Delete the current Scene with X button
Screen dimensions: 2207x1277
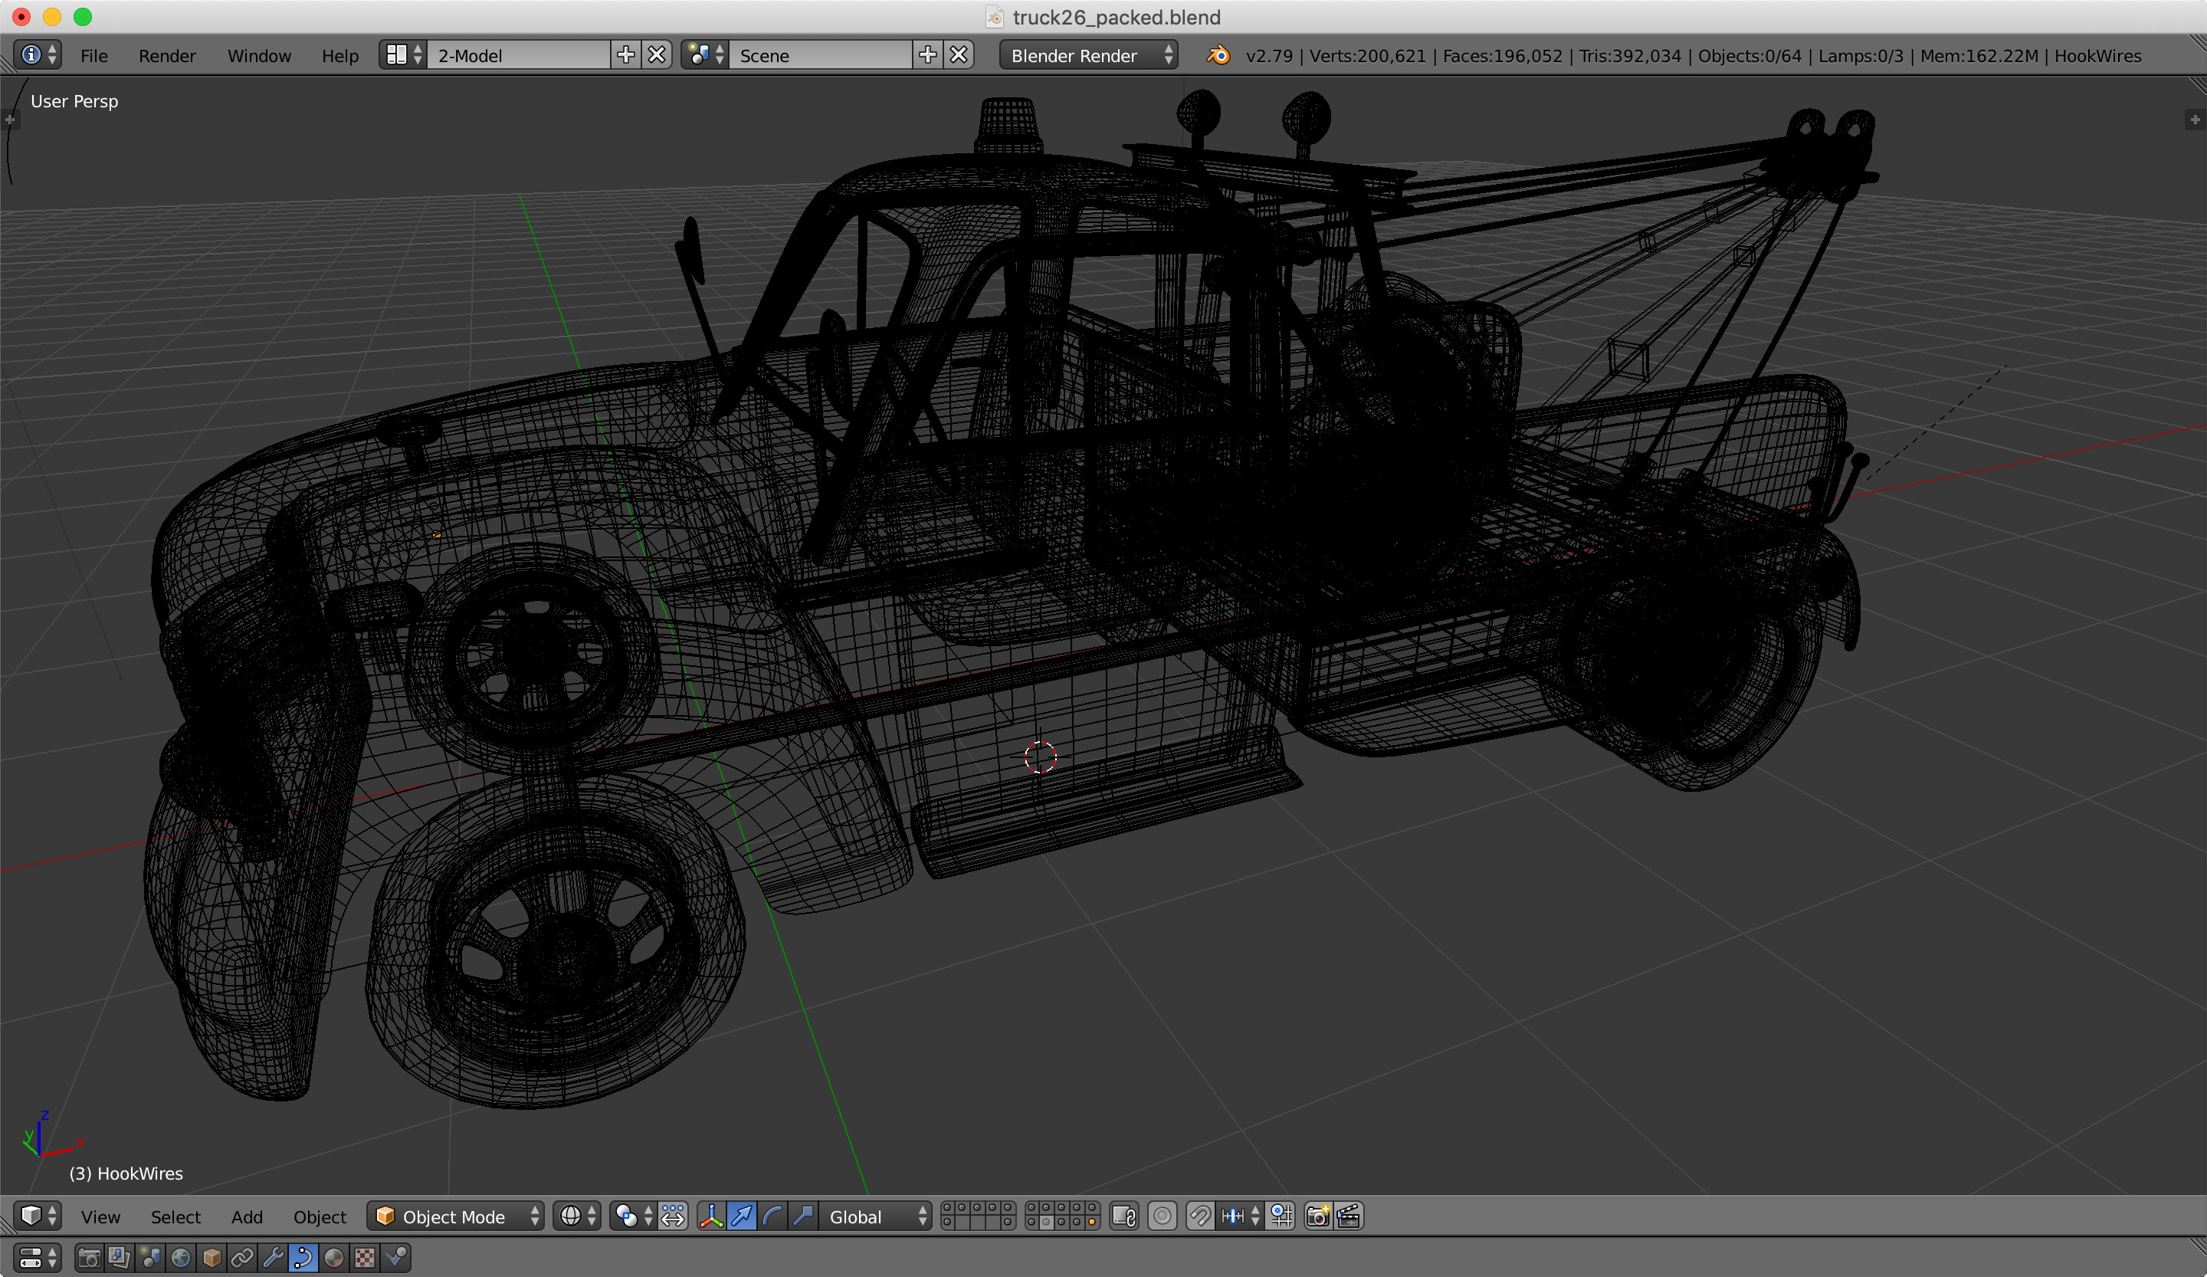[x=959, y=55]
